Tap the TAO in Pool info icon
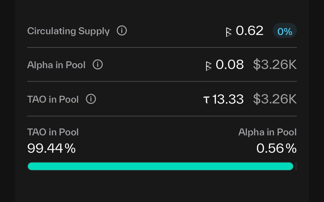 pos(91,99)
